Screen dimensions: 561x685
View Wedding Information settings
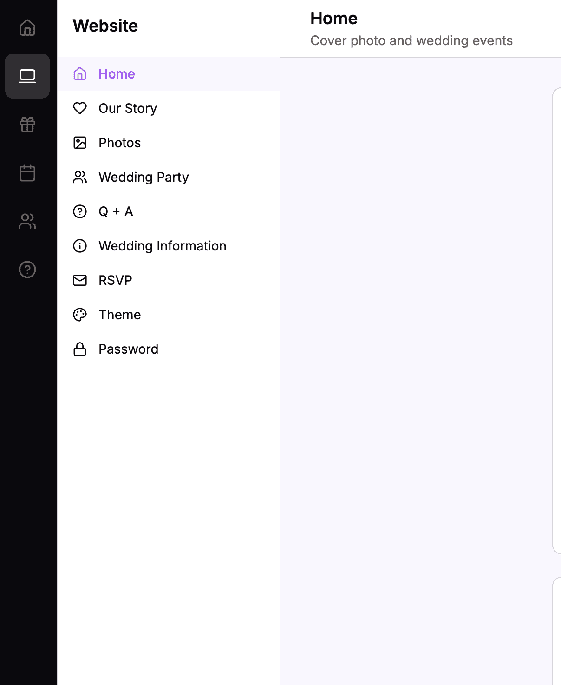click(x=162, y=246)
